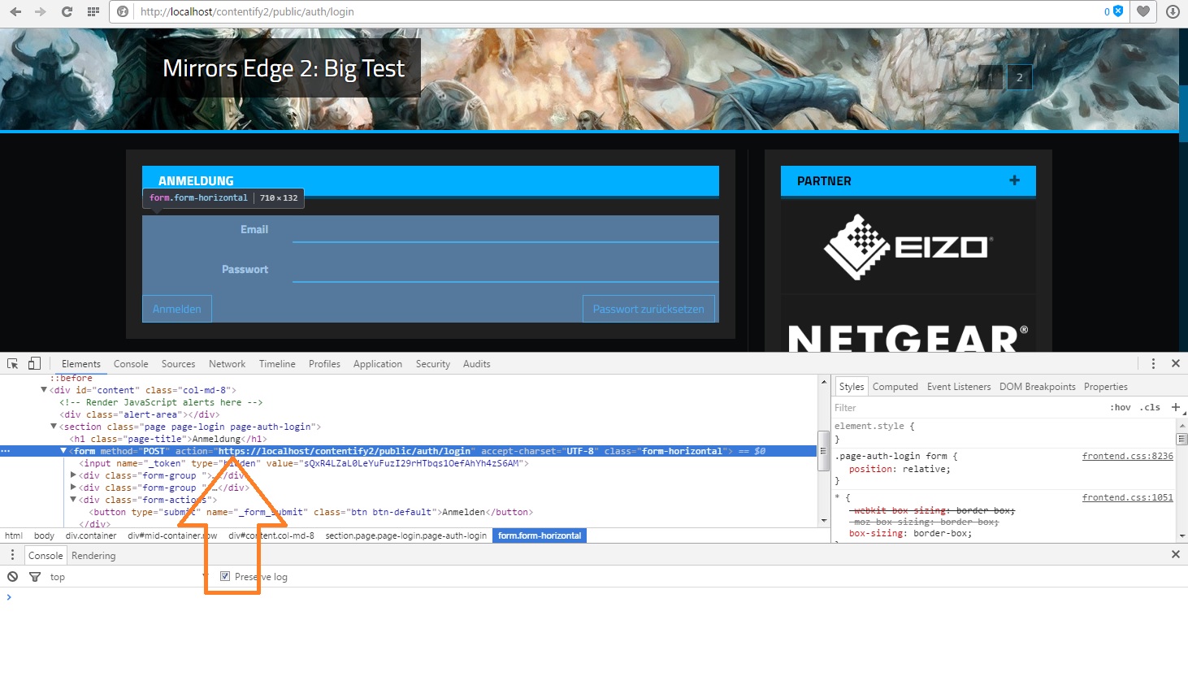Viewport: 1188px width, 698px height.
Task: Toggle the .cls class editor
Action: point(1150,407)
